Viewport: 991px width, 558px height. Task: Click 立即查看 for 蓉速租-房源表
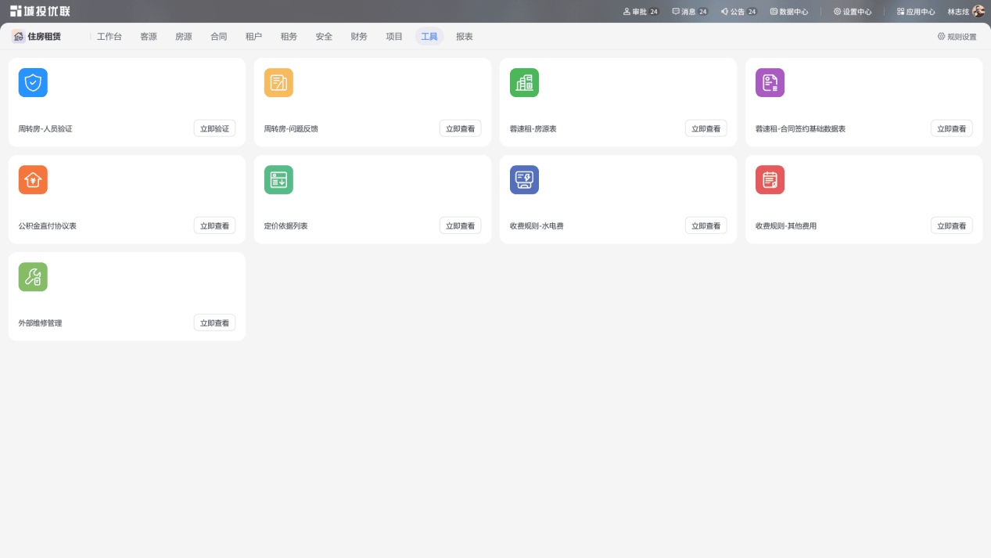click(x=706, y=128)
